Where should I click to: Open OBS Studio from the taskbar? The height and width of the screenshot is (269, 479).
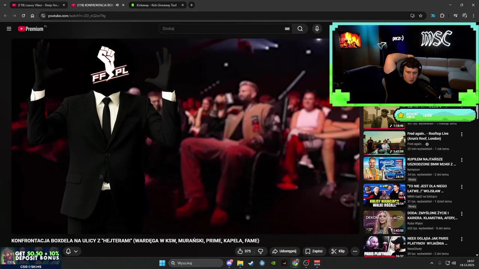coord(306,263)
